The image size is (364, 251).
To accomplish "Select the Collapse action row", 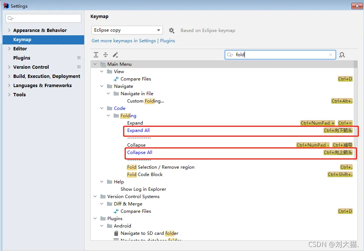I will [136, 145].
